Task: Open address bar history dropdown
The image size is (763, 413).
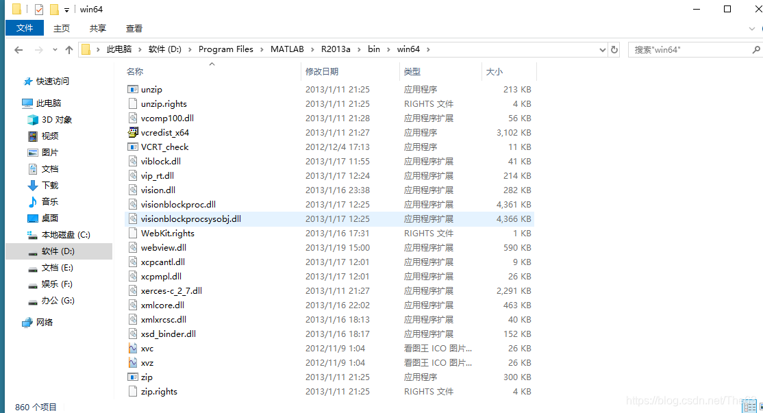Action: click(603, 49)
